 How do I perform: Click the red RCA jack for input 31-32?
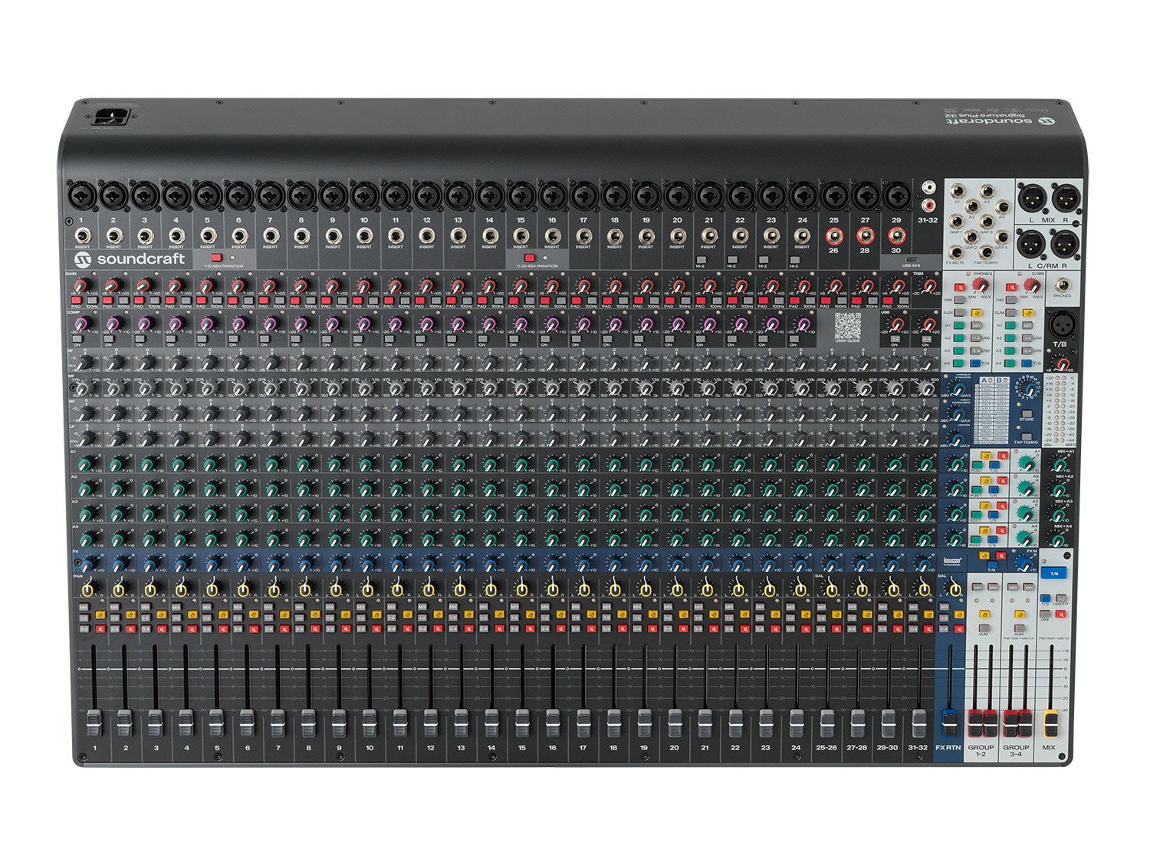(x=929, y=206)
